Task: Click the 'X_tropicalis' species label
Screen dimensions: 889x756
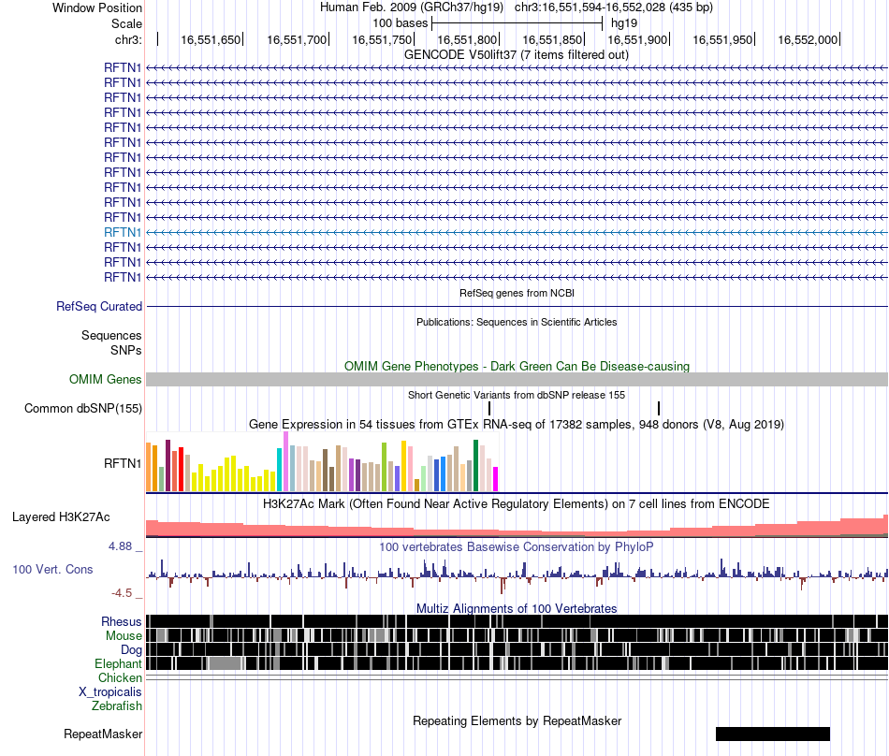Action: tap(110, 692)
